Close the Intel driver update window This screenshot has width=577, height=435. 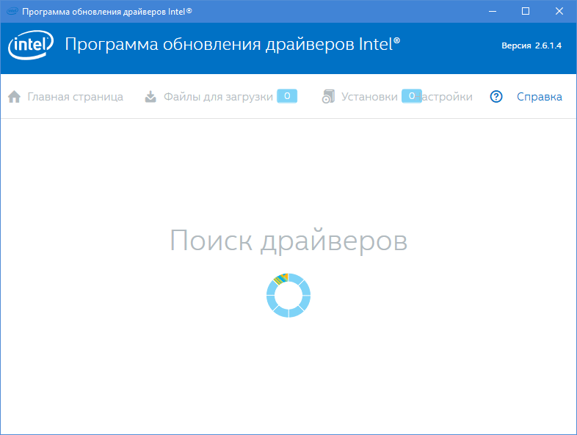coord(559,12)
